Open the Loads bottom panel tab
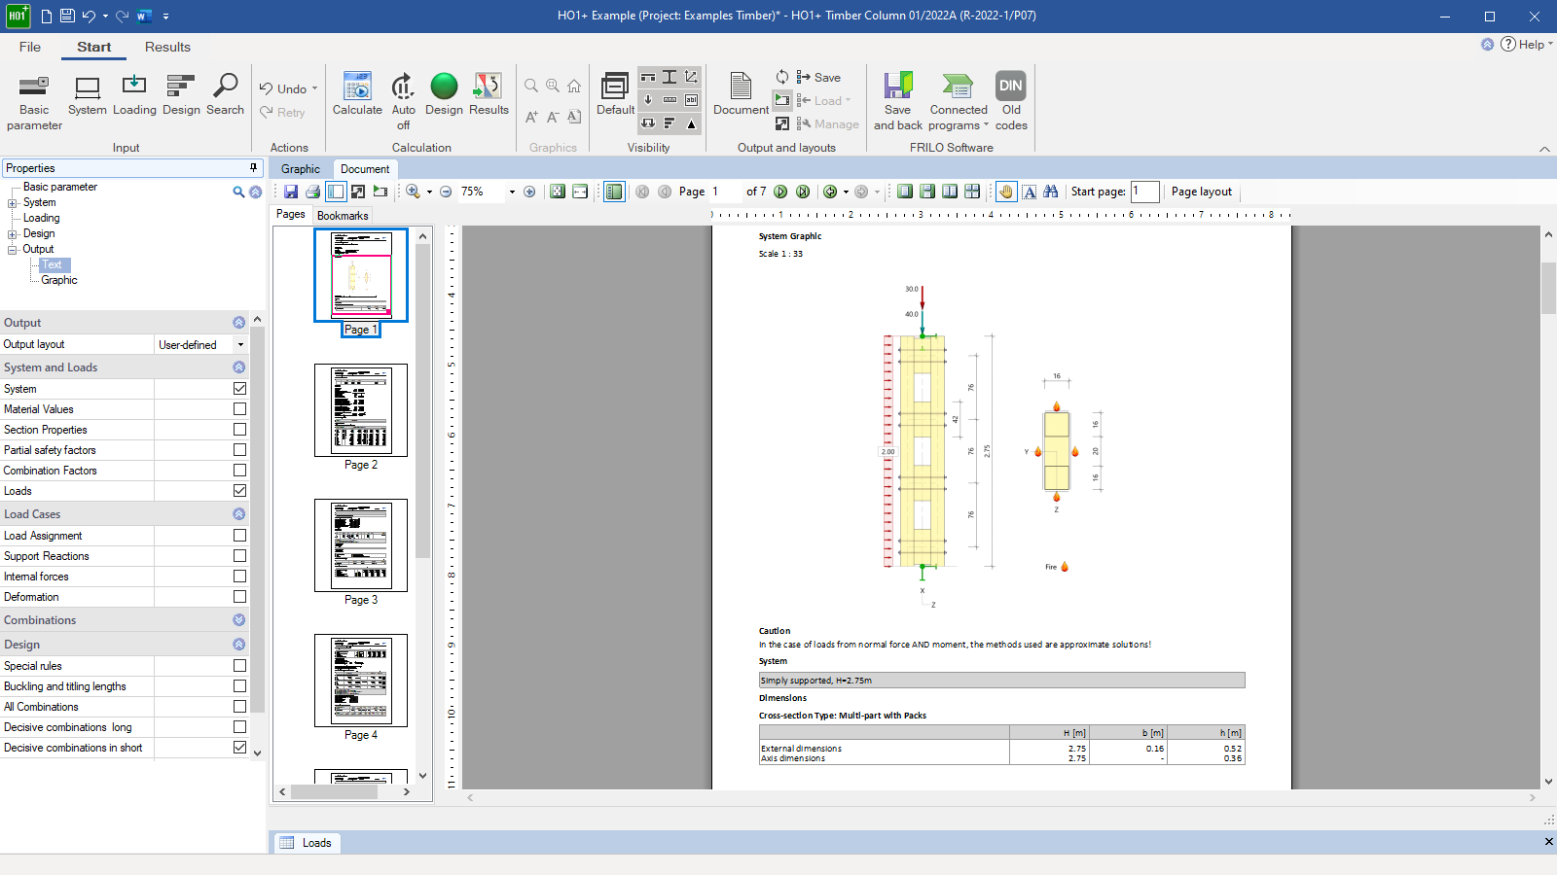This screenshot has height=875, width=1557. click(307, 843)
